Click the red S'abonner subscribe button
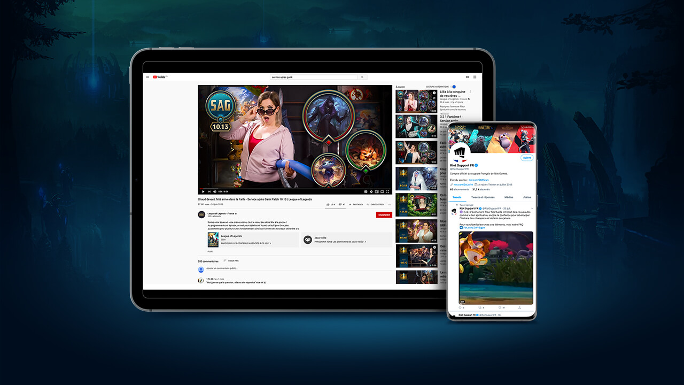The width and height of the screenshot is (684, 385). (384, 215)
